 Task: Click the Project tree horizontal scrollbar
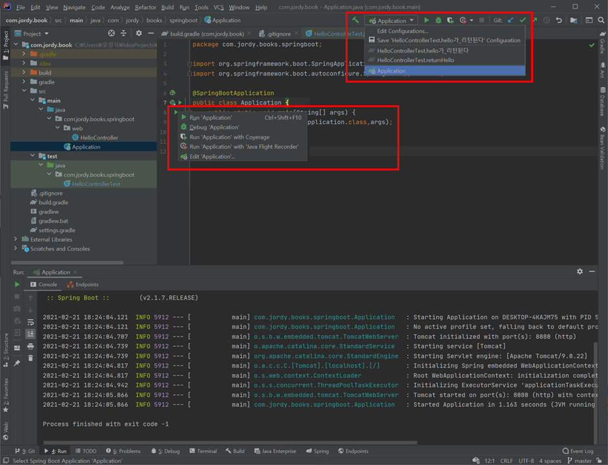(67, 263)
